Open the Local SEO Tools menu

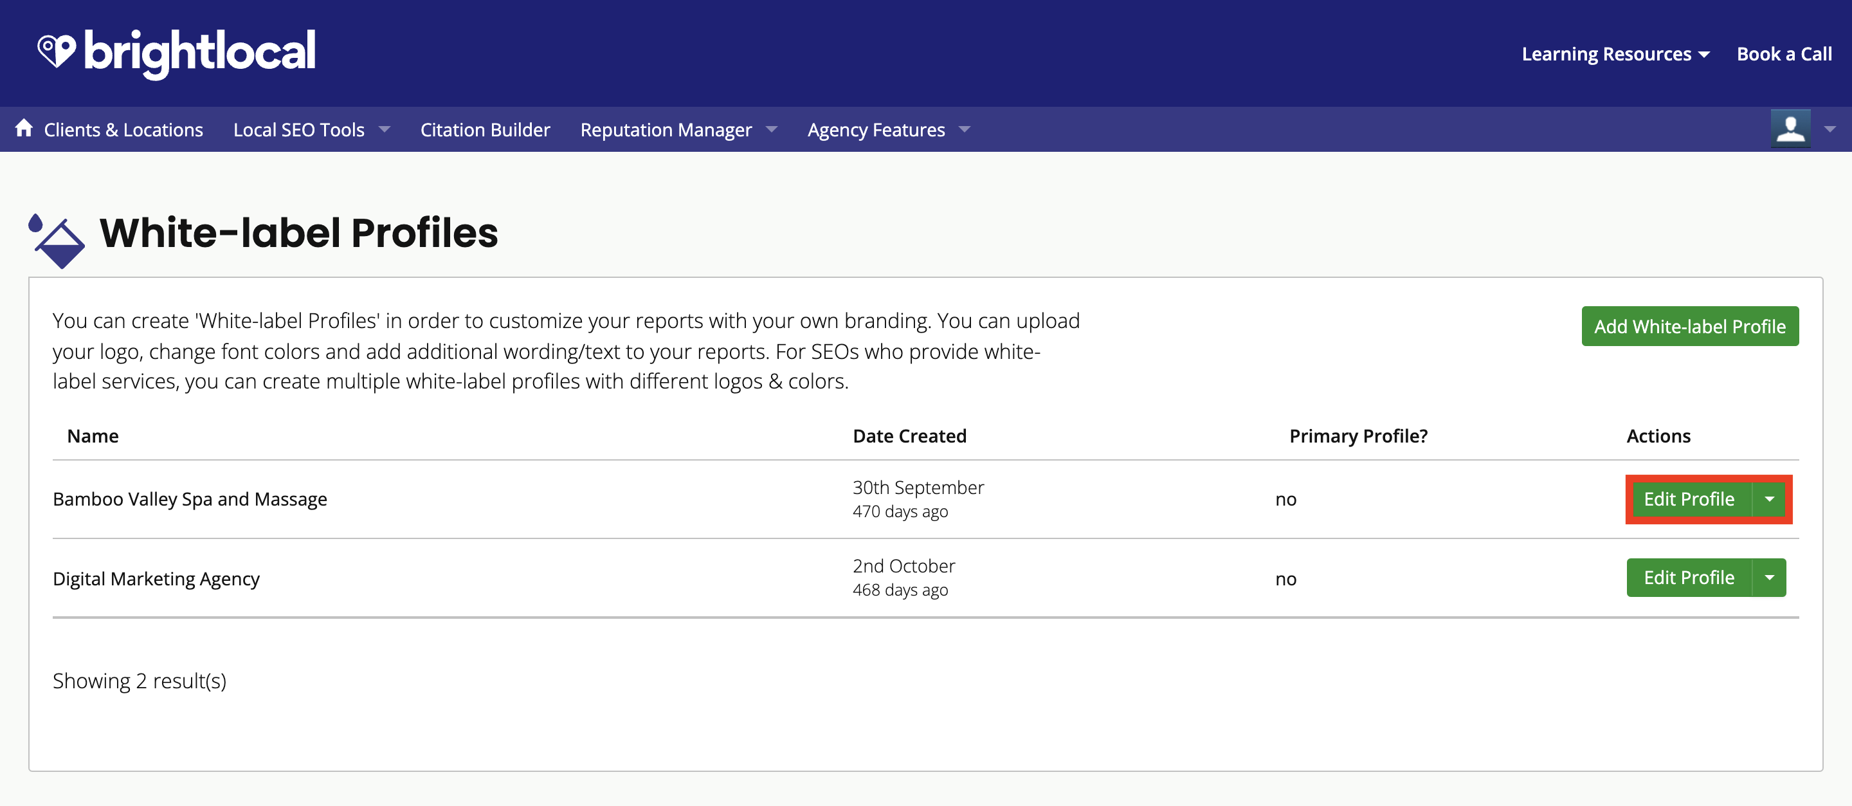coord(311,129)
